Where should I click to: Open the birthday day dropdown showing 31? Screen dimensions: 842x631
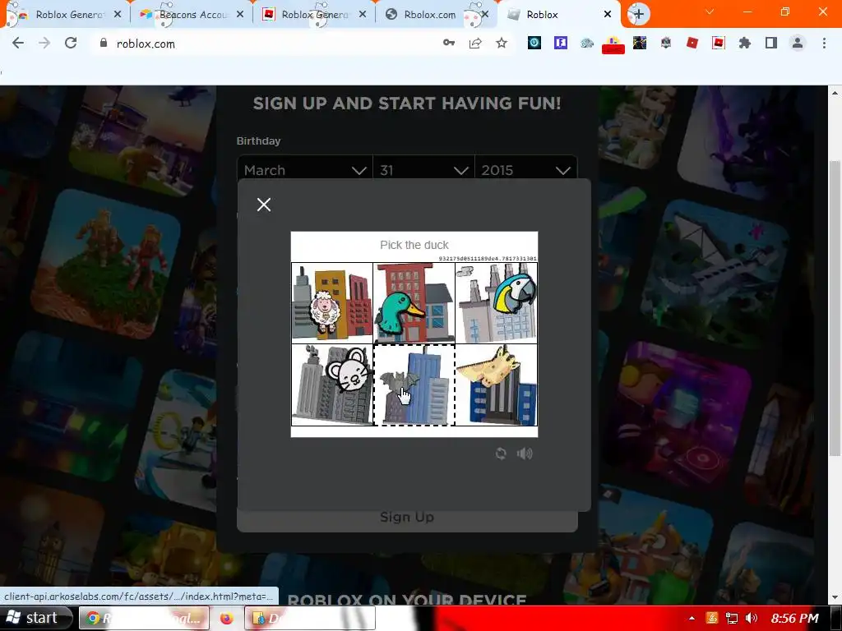coord(423,170)
